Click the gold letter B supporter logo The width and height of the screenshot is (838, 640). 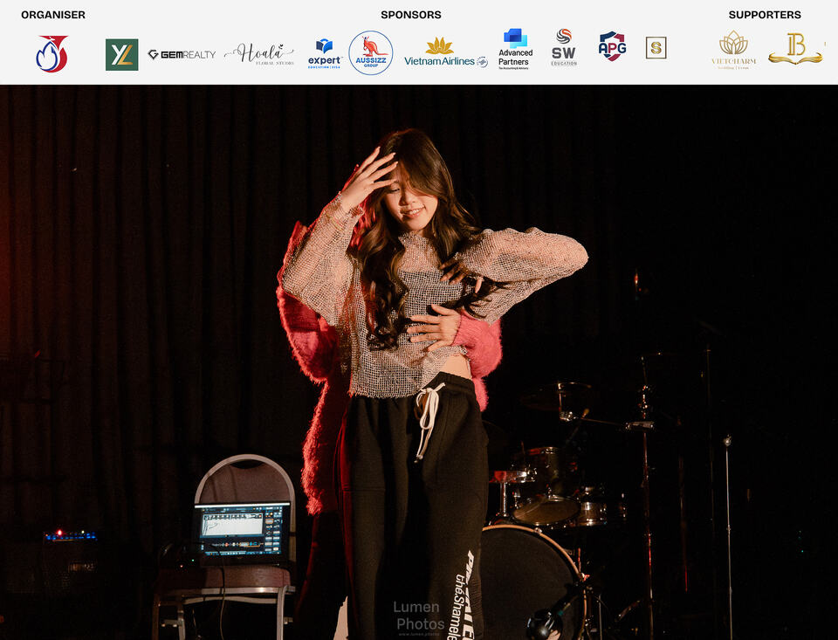796,49
